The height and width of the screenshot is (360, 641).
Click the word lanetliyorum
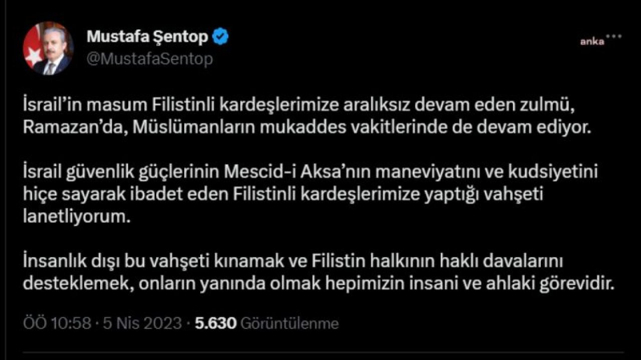point(73,216)
